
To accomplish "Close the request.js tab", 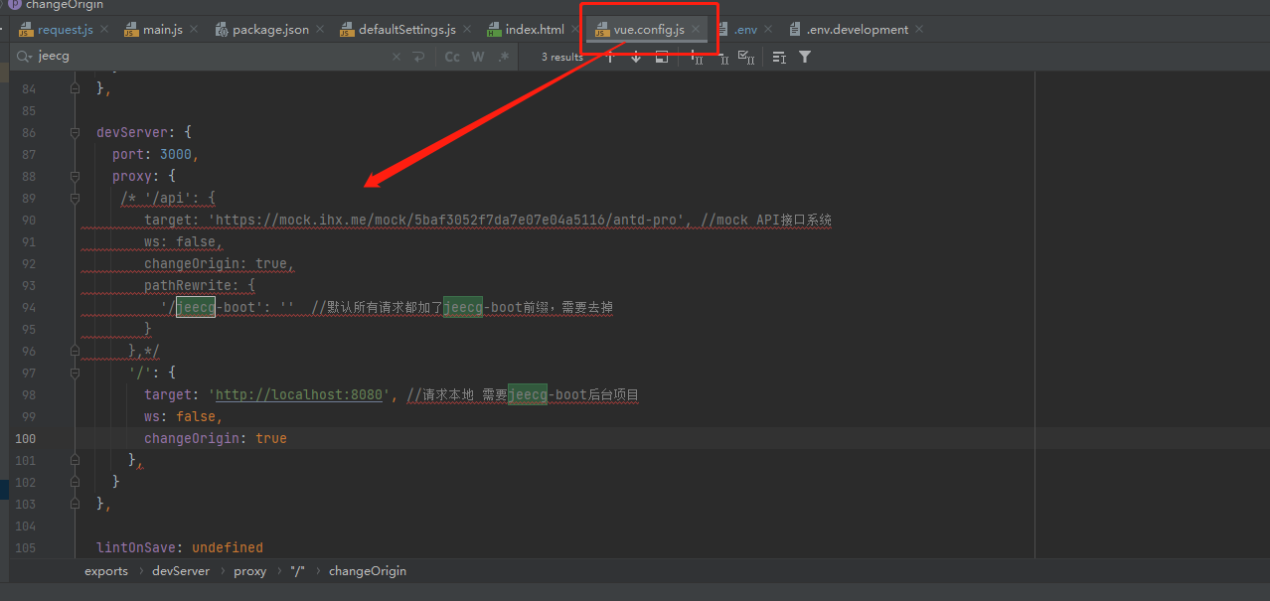I will pyautogui.click(x=104, y=30).
